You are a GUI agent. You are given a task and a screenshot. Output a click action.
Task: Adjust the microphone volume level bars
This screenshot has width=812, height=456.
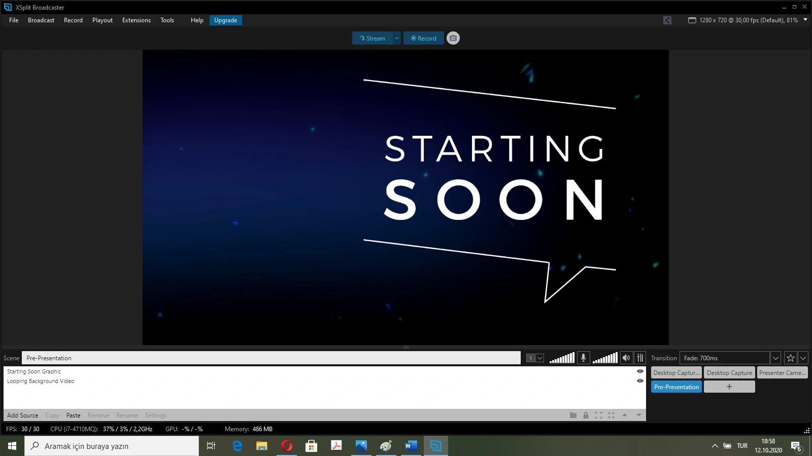click(562, 358)
